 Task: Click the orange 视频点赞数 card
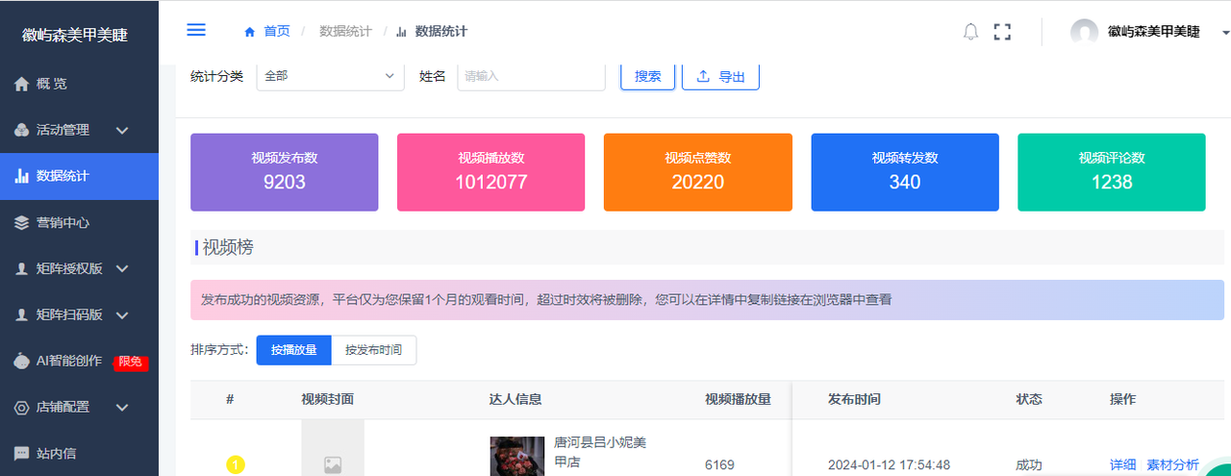click(697, 172)
